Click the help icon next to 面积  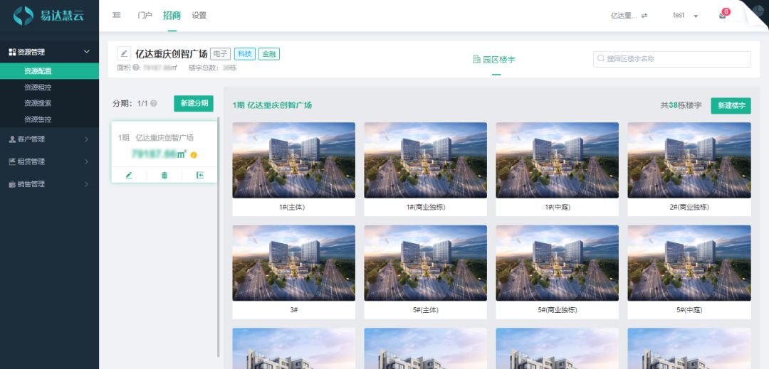coord(135,68)
